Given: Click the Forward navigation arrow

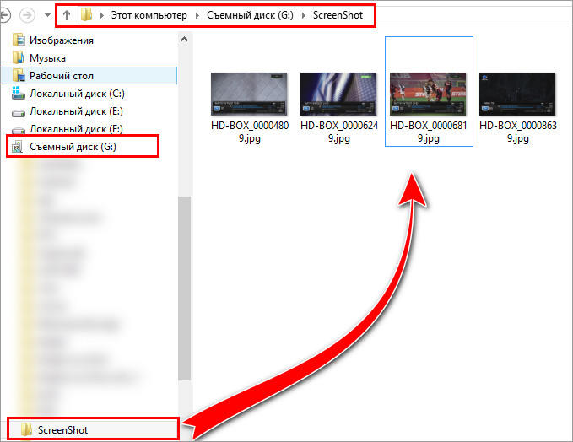Looking at the screenshot, I should [27, 15].
